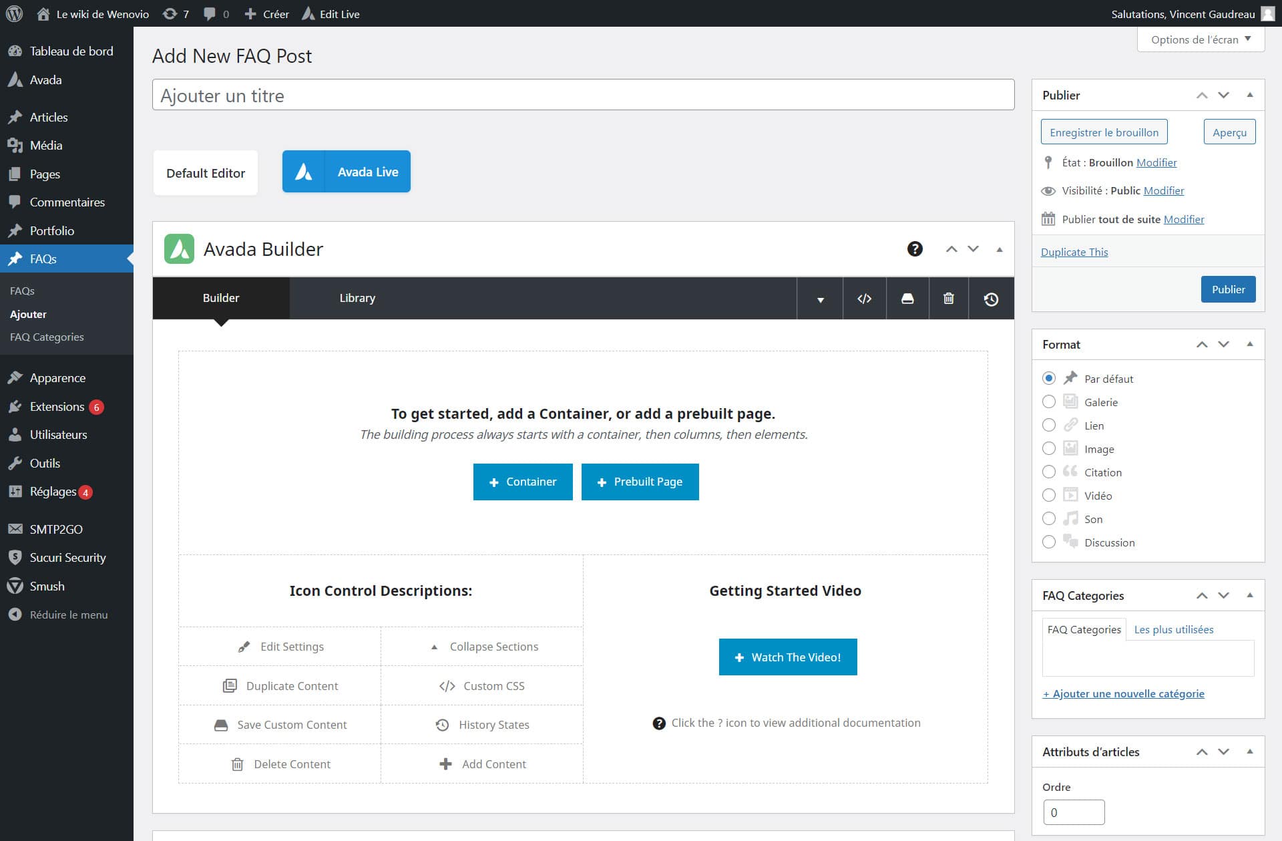Select Vidéo format radio

click(1049, 495)
